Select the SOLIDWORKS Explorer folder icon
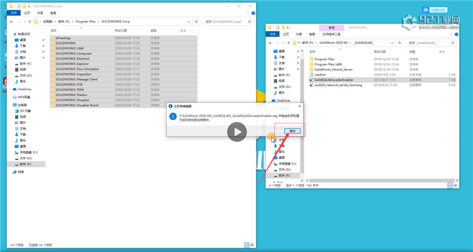Screen dimensions: 473x252 [x=52, y=63]
